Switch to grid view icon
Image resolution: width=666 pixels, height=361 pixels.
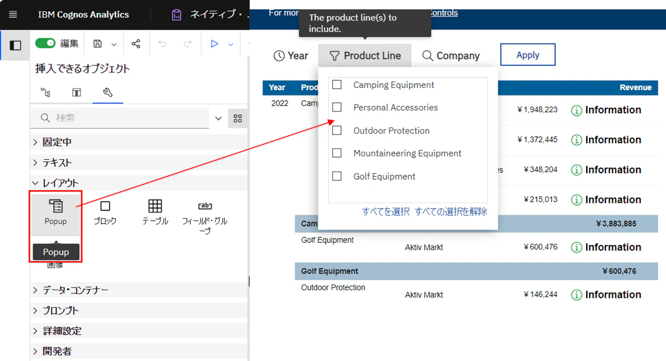point(238,118)
